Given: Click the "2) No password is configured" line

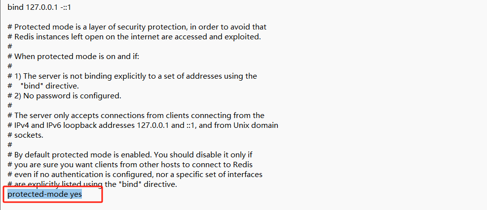Looking at the screenshot, I should click(65, 95).
